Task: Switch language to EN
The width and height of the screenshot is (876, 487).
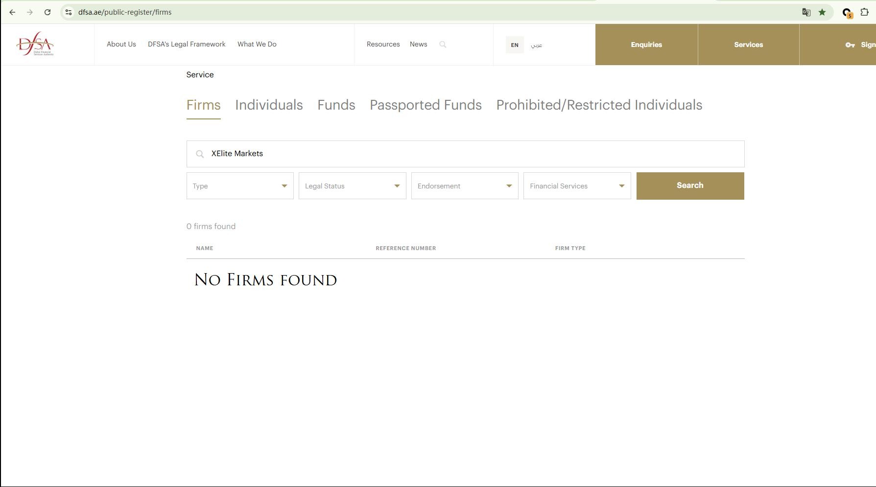Action: coord(515,45)
